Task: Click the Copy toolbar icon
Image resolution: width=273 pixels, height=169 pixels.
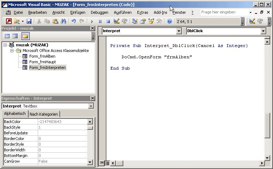Action: tap(47, 21)
